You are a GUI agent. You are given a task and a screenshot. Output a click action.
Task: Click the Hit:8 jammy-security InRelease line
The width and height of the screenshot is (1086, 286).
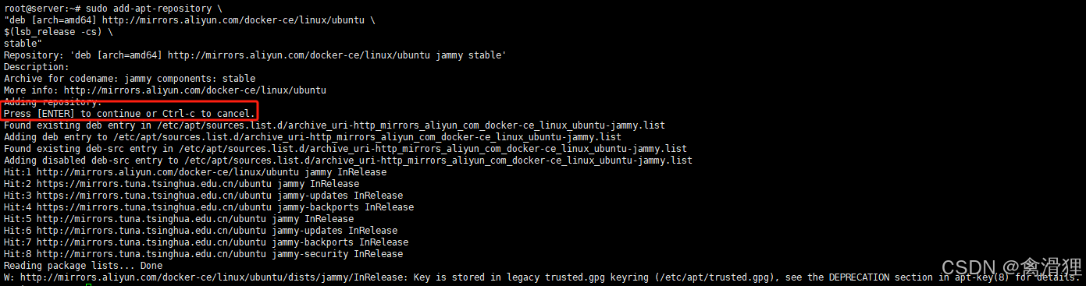203,254
